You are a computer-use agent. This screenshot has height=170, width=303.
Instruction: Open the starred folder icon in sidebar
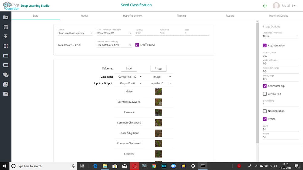point(5,18)
